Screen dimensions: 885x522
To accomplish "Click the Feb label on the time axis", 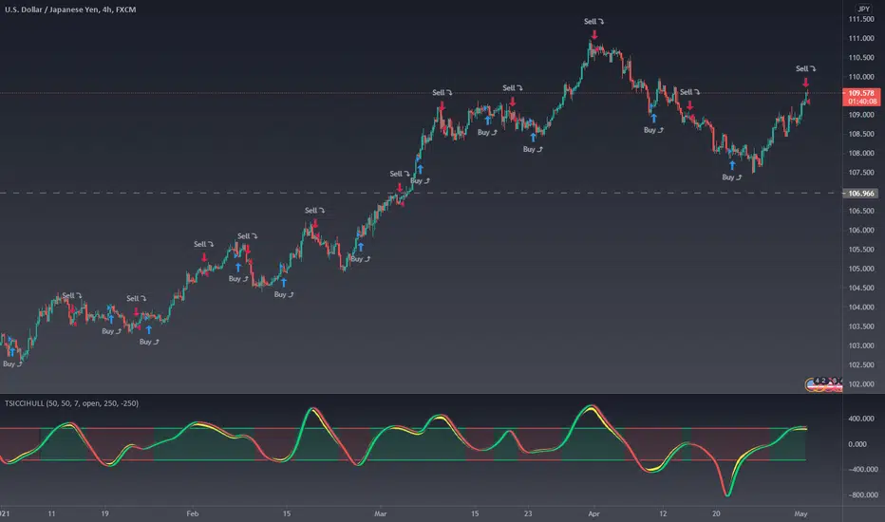I will [193, 513].
